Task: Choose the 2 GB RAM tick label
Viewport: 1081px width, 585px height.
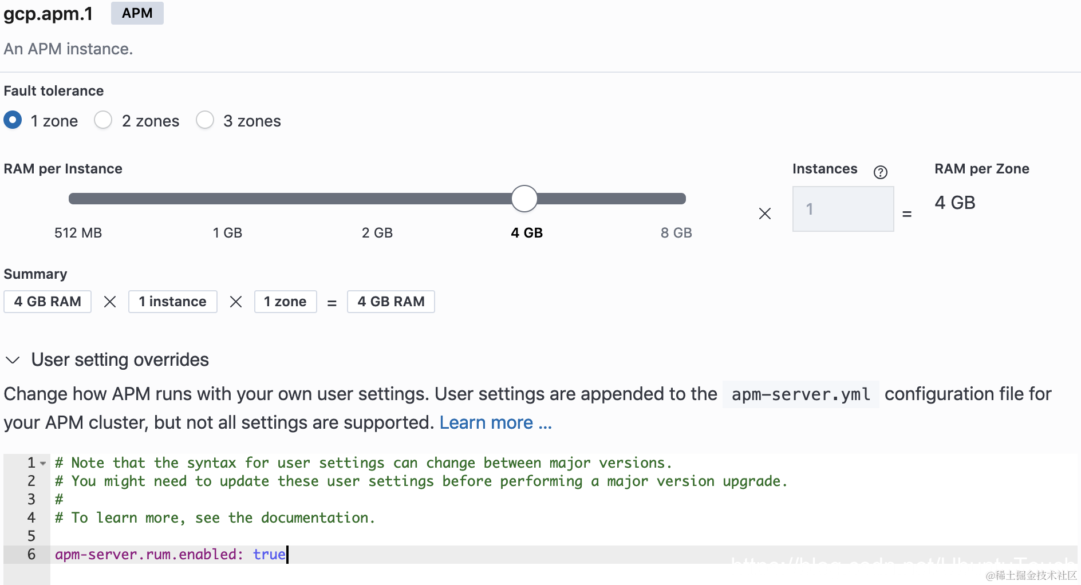Action: [x=377, y=233]
